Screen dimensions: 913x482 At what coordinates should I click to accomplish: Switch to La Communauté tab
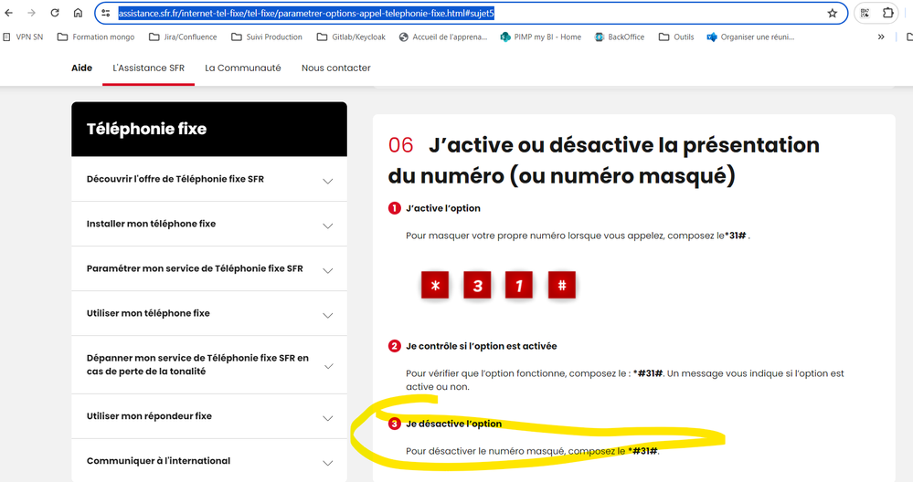click(243, 68)
